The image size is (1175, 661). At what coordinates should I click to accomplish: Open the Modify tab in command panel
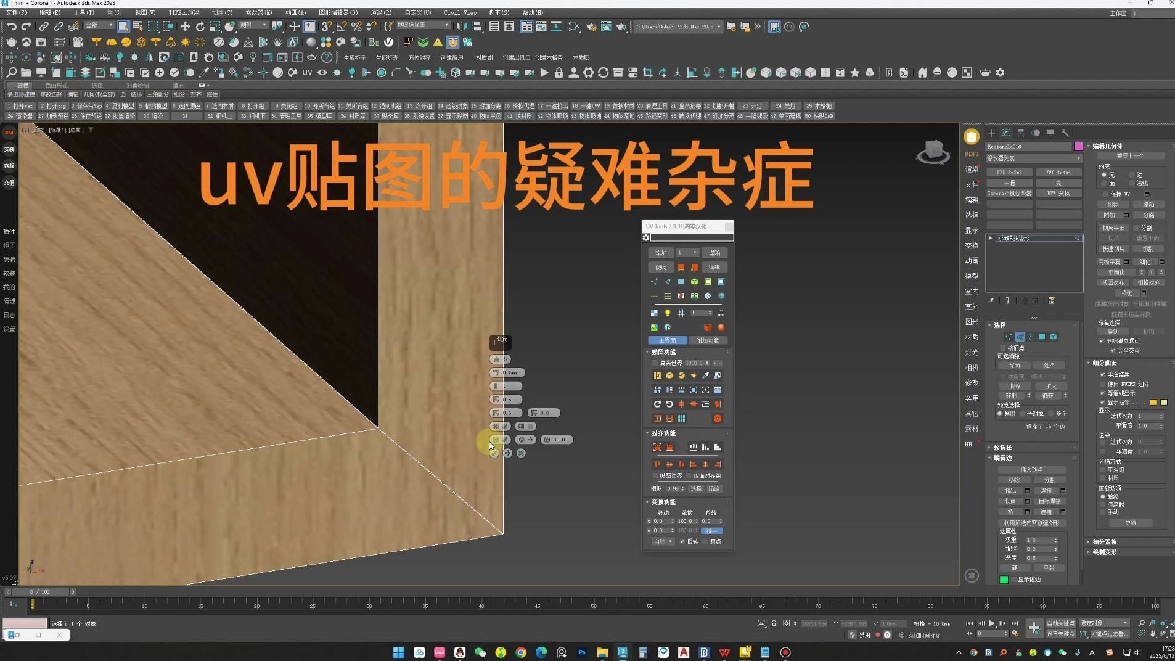tap(1006, 133)
